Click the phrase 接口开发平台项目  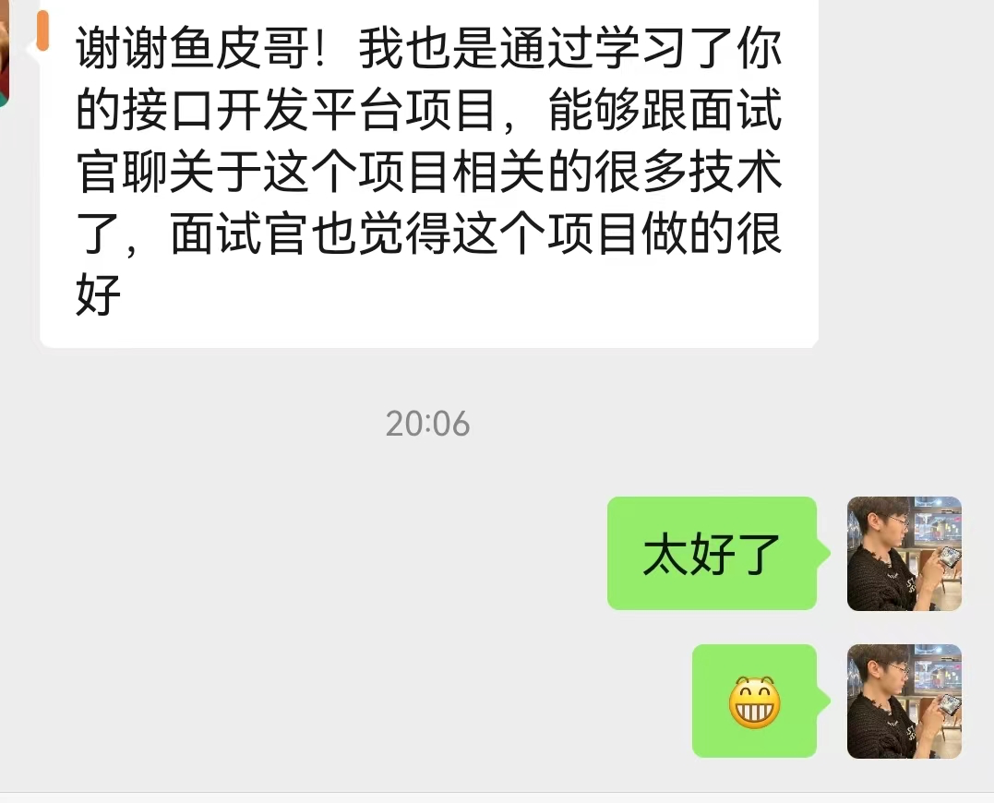[309, 110]
